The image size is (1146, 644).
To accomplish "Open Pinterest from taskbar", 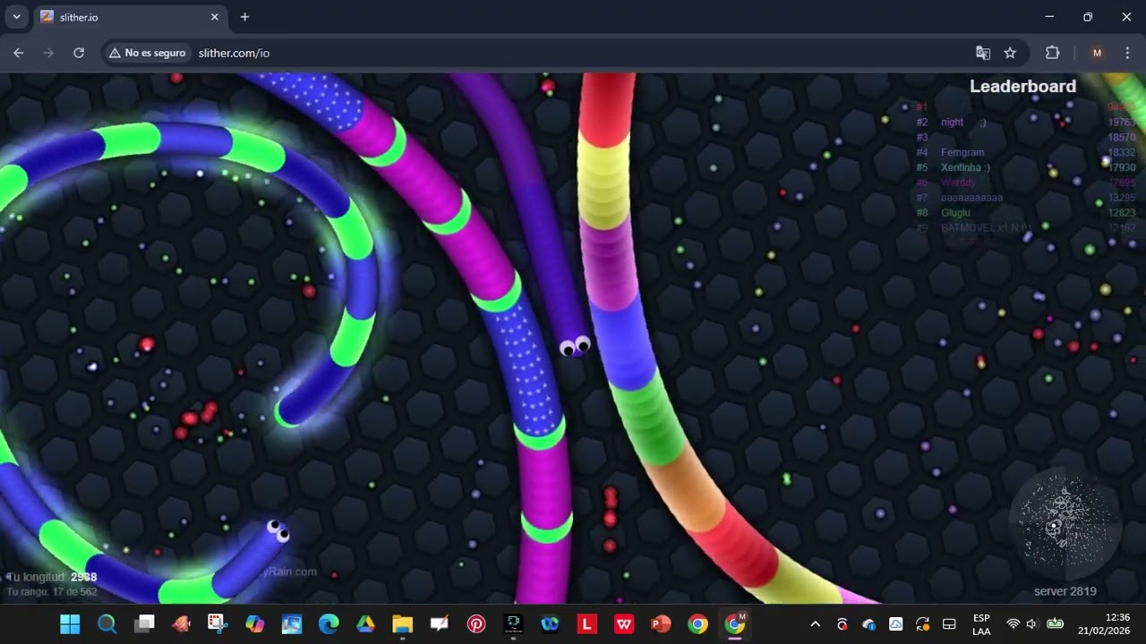I will click(476, 624).
